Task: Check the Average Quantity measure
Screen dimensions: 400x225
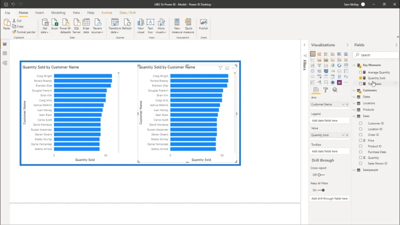Action: [x=360, y=72]
